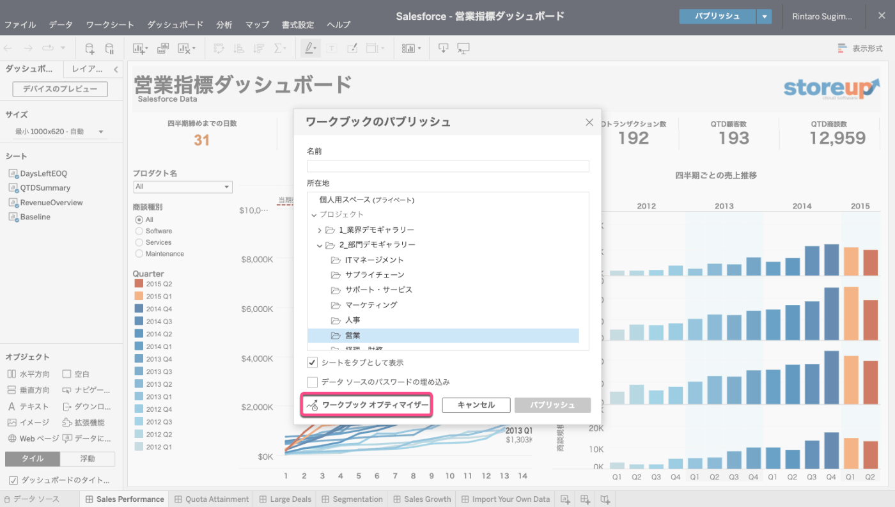Select the ナビゲー... navigation object
This screenshot has width=895, height=507.
(x=86, y=390)
